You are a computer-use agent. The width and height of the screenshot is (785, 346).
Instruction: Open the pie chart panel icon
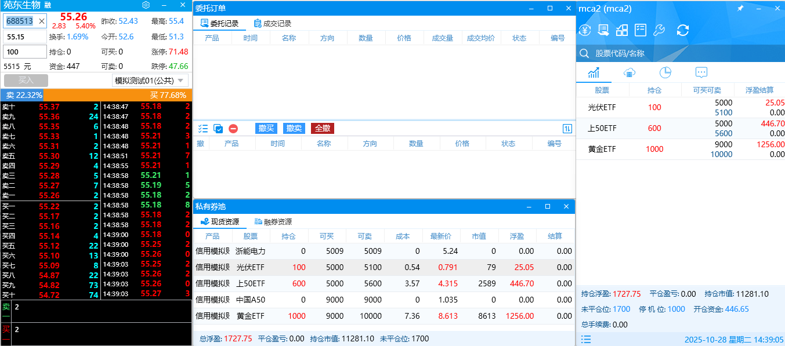665,72
